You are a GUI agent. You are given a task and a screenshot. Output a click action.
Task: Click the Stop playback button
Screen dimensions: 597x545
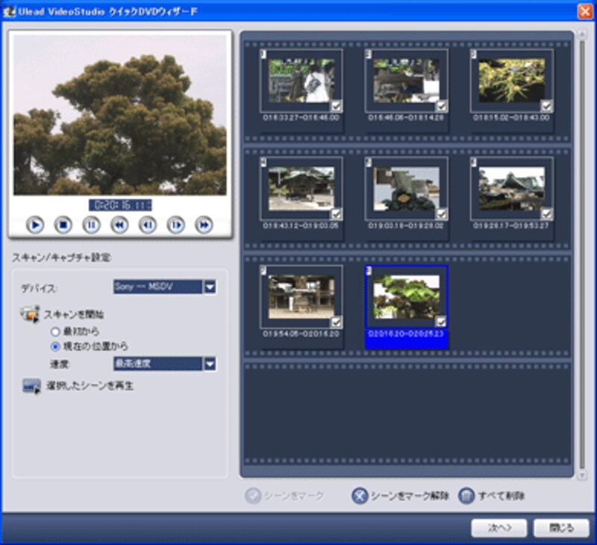coord(63,224)
